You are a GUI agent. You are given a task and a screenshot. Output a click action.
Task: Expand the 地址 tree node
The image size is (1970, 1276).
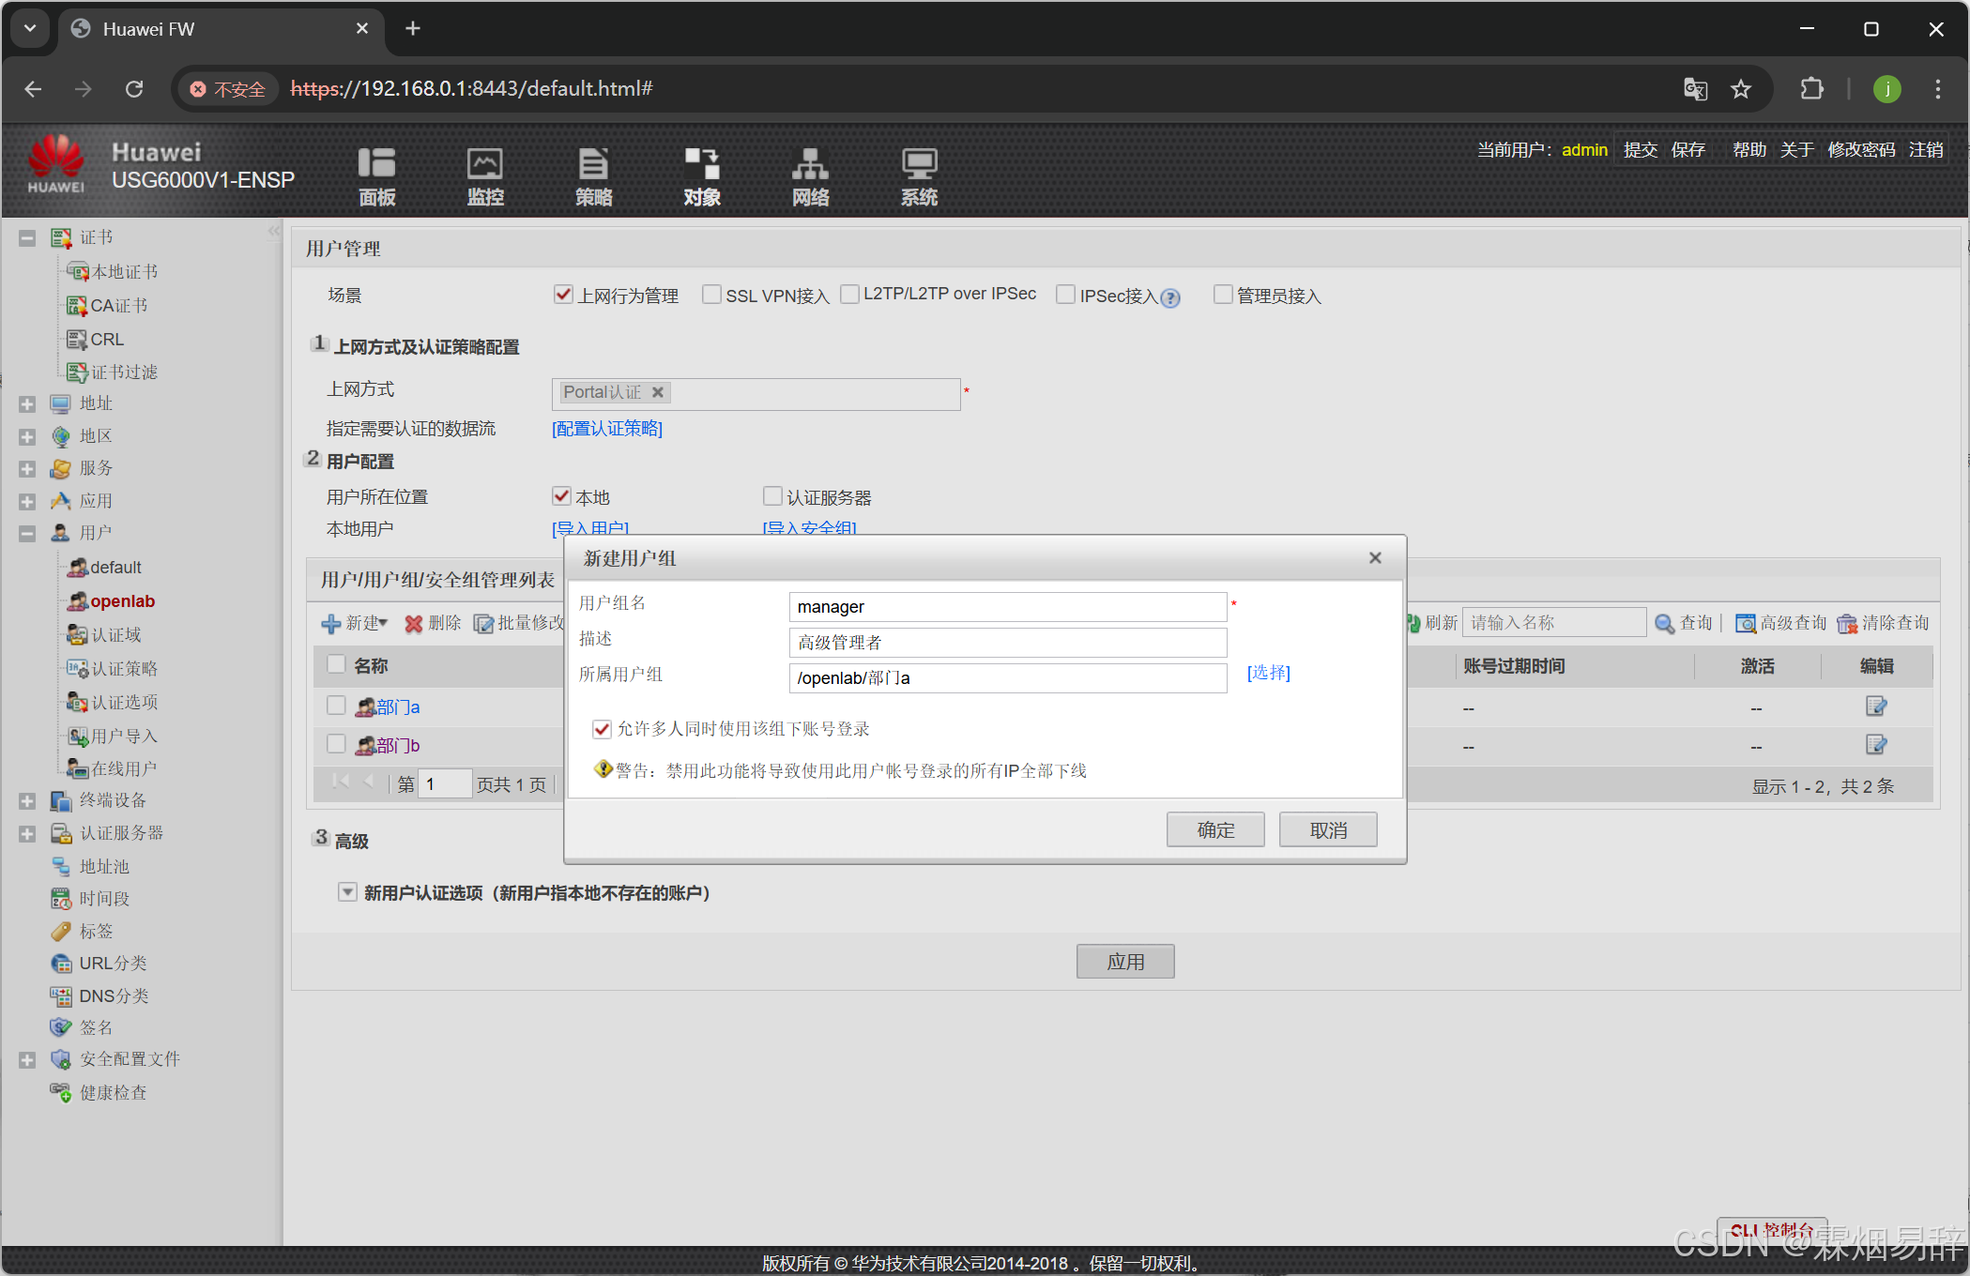pos(27,404)
